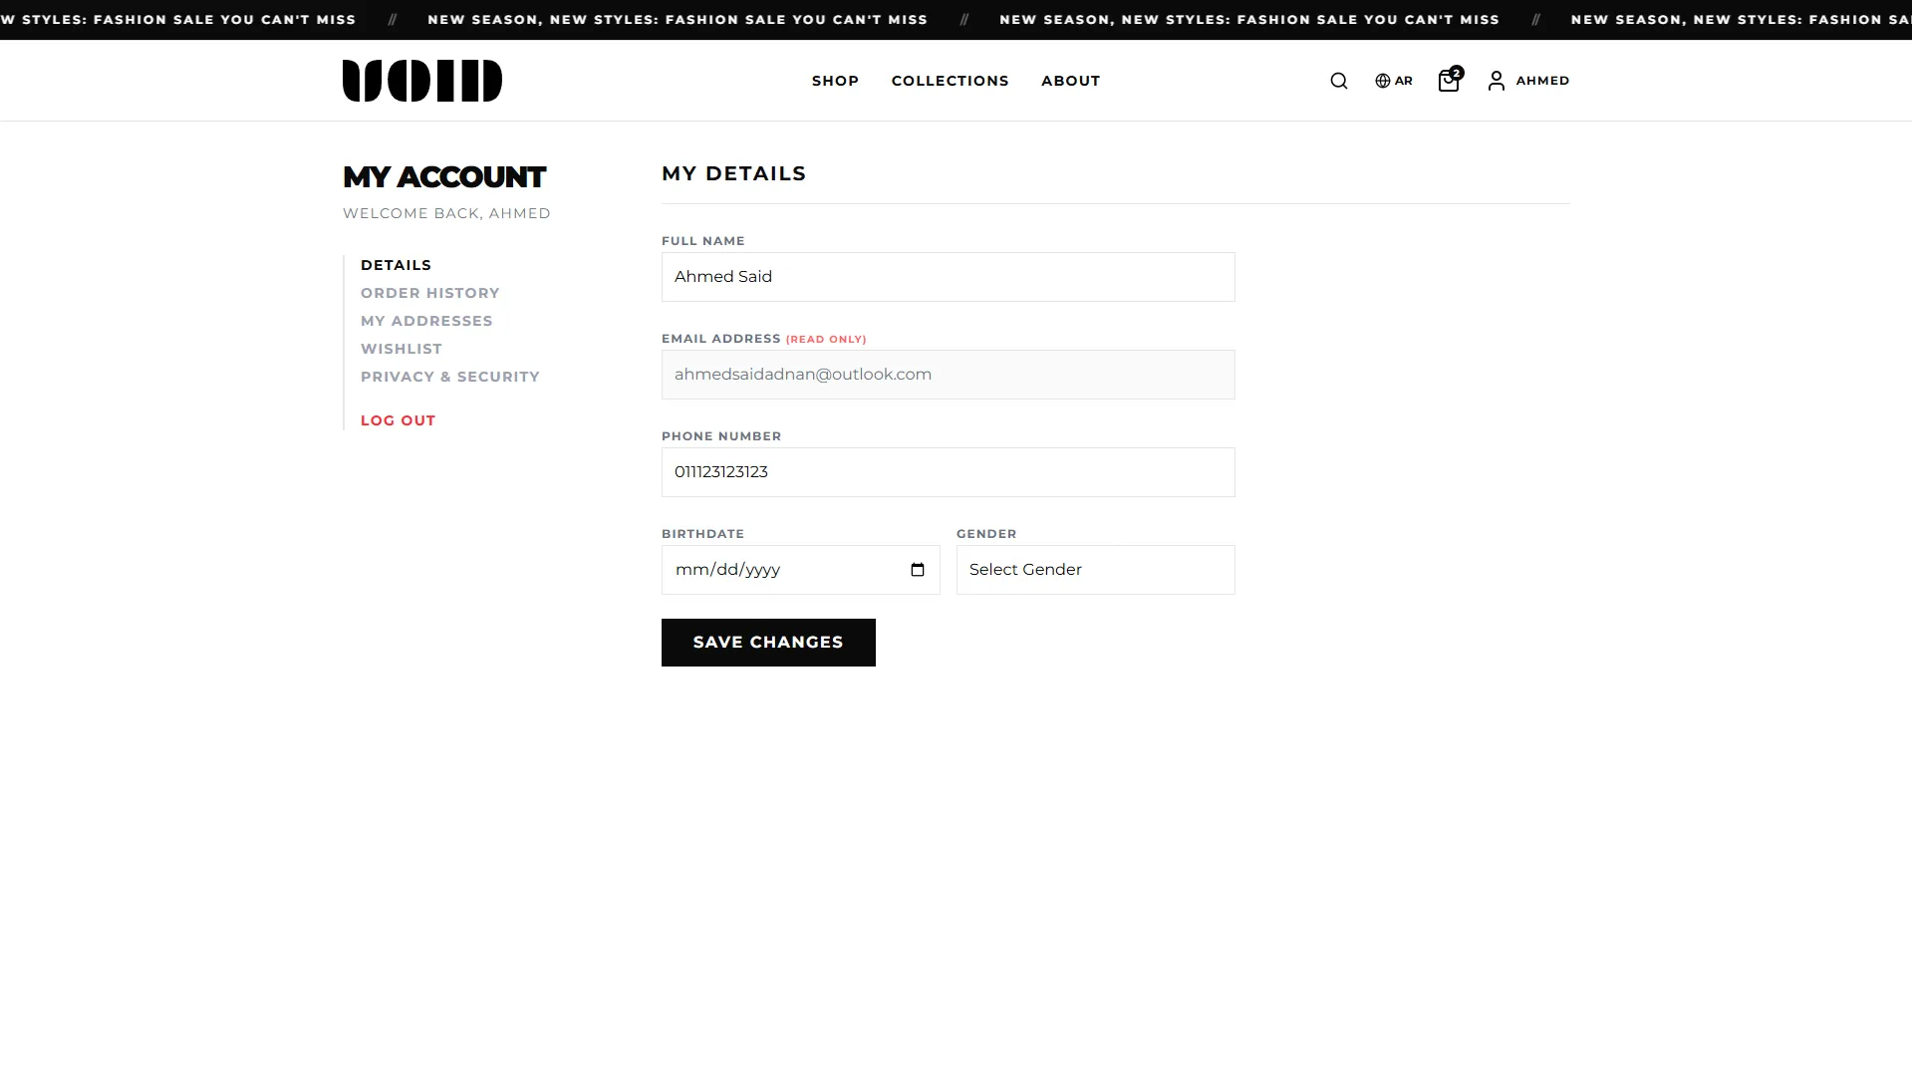This screenshot has width=1912, height=1074.
Task: Select the DETAILS sidebar item
Action: [396, 265]
